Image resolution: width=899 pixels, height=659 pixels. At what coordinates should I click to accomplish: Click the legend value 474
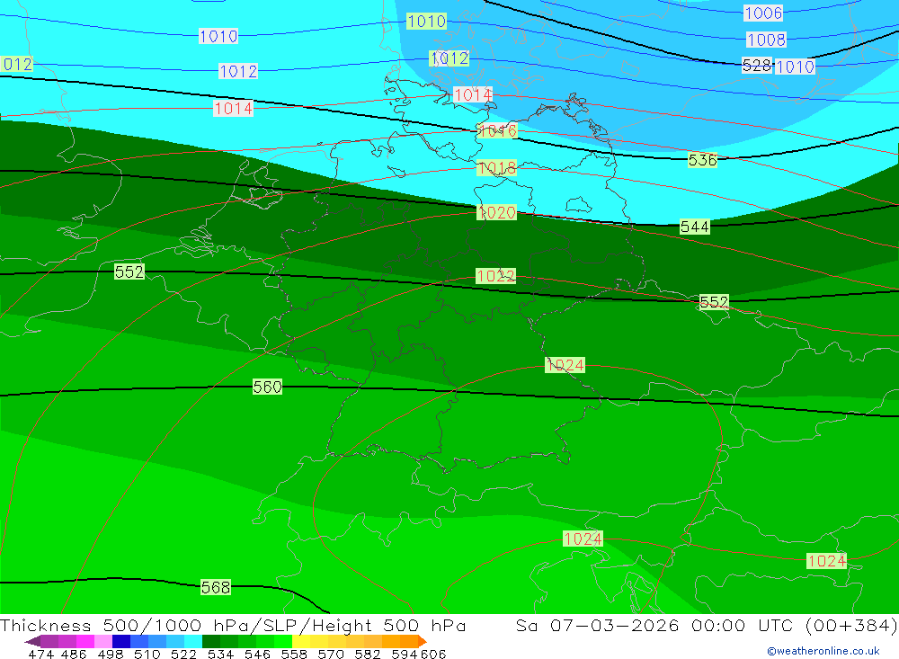tap(40, 654)
